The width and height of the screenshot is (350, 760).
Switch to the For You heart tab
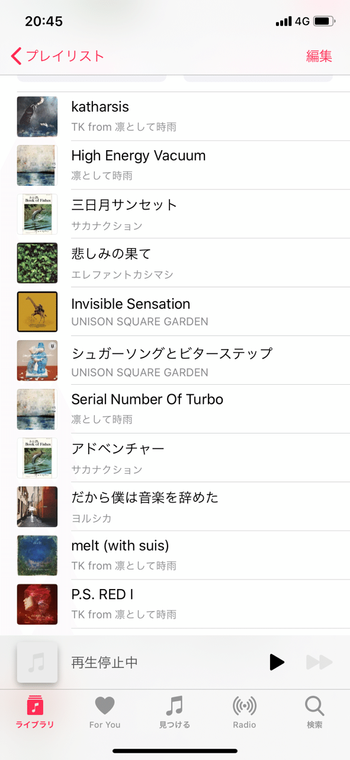tap(105, 712)
